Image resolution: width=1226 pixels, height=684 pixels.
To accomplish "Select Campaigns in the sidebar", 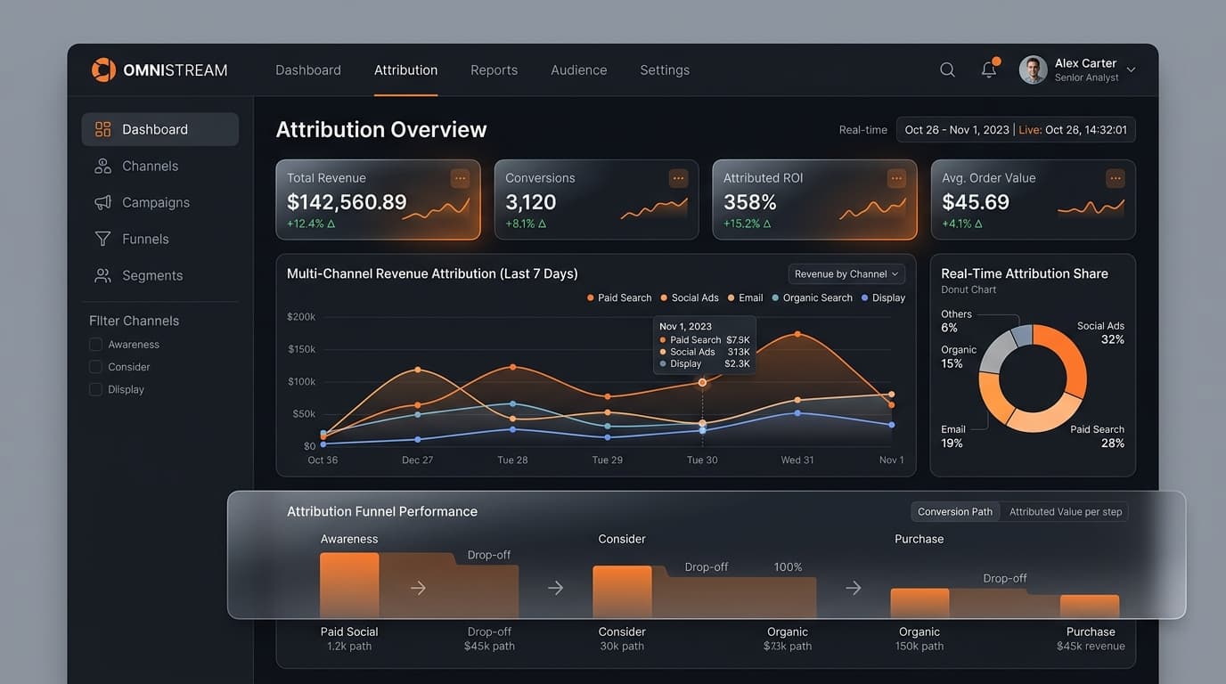I will click(160, 202).
